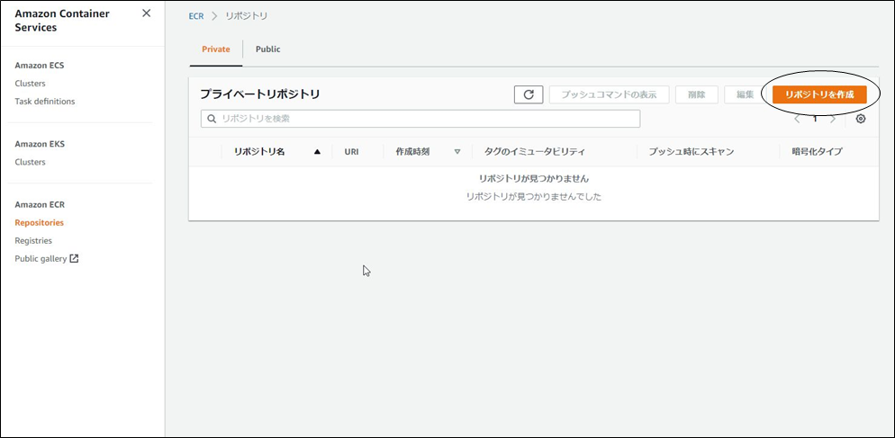Open Registries in sidebar

(33, 241)
